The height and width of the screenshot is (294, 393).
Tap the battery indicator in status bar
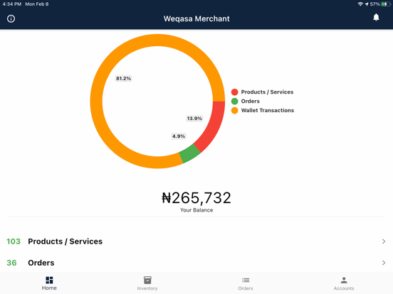tap(385, 4)
